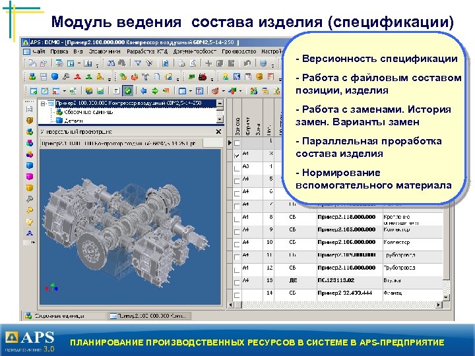Select the document tab above the 3D viewer
475x356 pixels.
pyautogui.click(x=121, y=143)
